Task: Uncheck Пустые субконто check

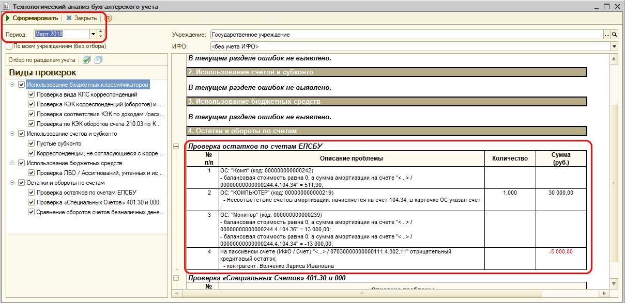Action: coord(32,143)
